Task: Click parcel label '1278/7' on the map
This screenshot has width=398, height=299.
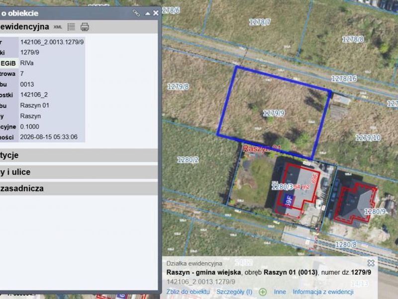Action: tap(260, 22)
